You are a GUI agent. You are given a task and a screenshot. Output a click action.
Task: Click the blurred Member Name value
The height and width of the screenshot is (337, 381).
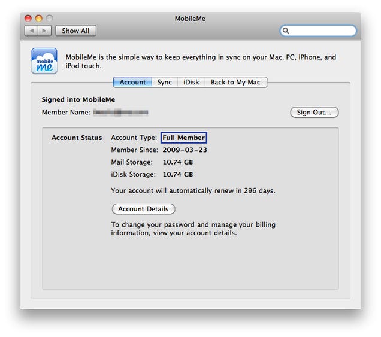(121, 112)
